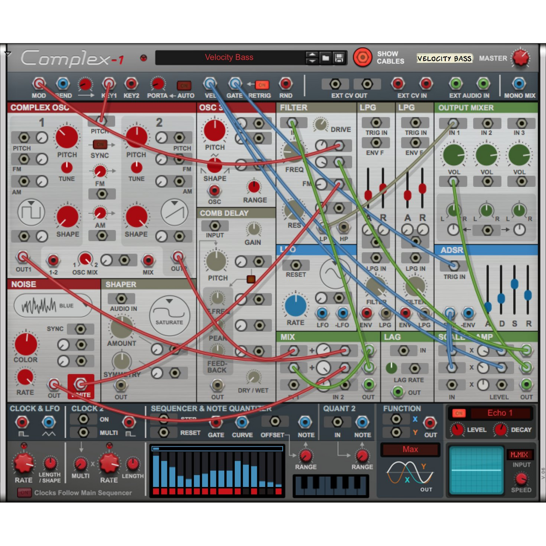Toggle the RETRIG ON switch
The image size is (546, 546).
(x=262, y=85)
